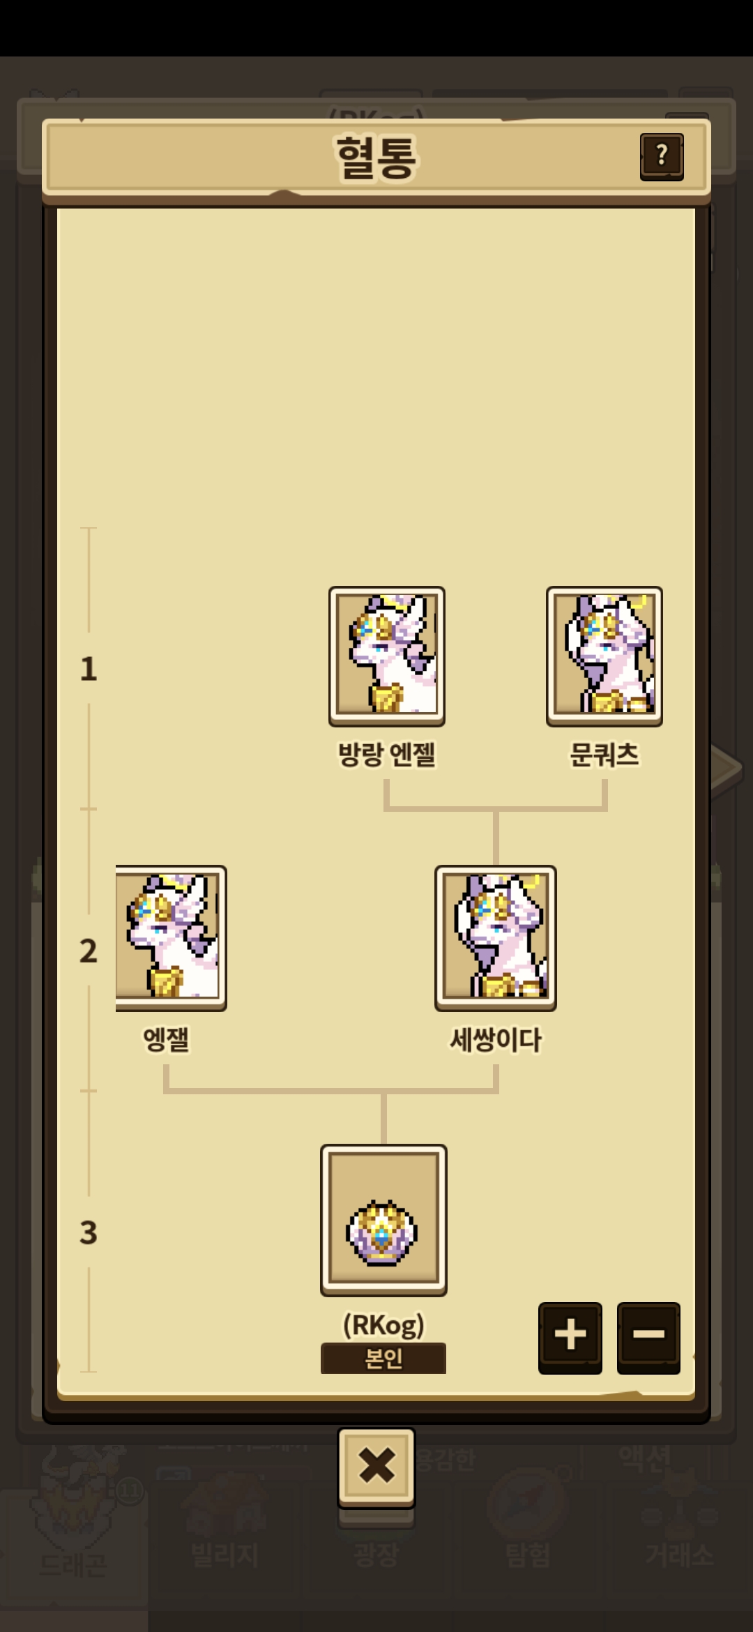
Task: Select the 방랑 엔젤 dragon portrait
Action: point(387,656)
